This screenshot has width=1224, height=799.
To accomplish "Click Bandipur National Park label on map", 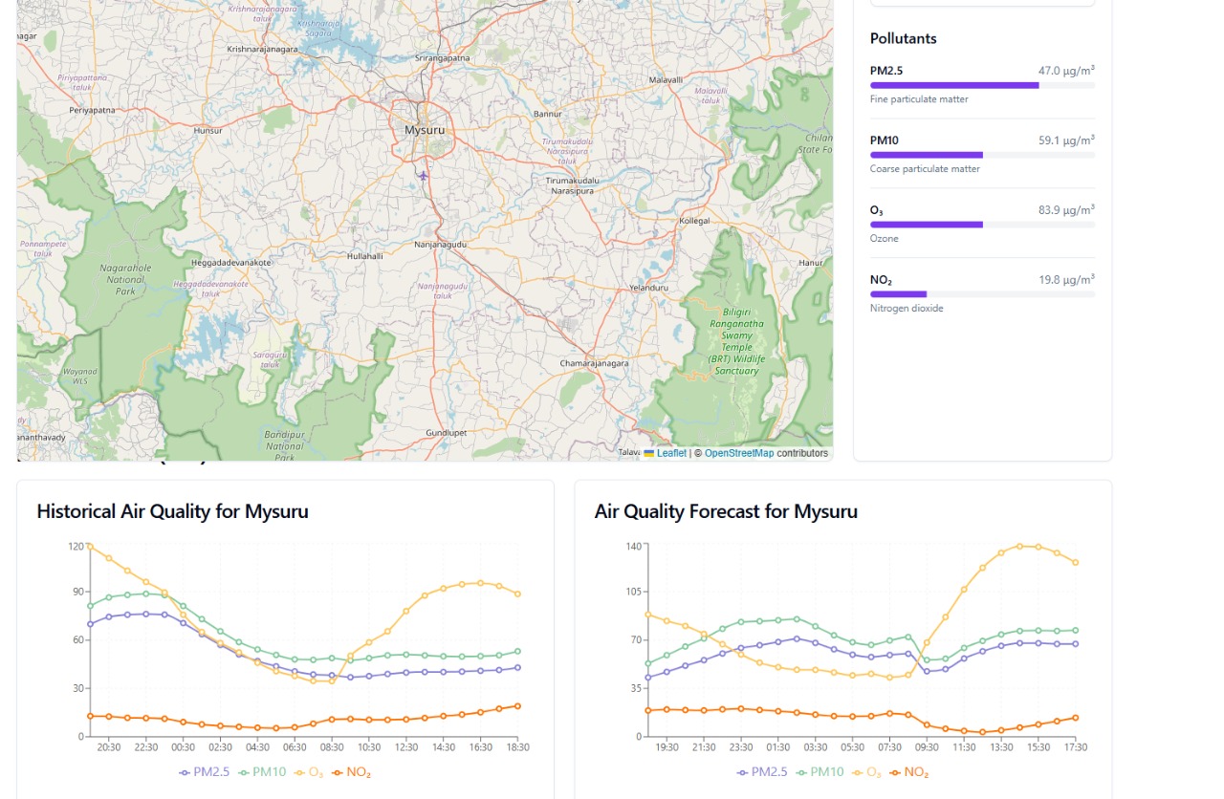I will click(284, 445).
